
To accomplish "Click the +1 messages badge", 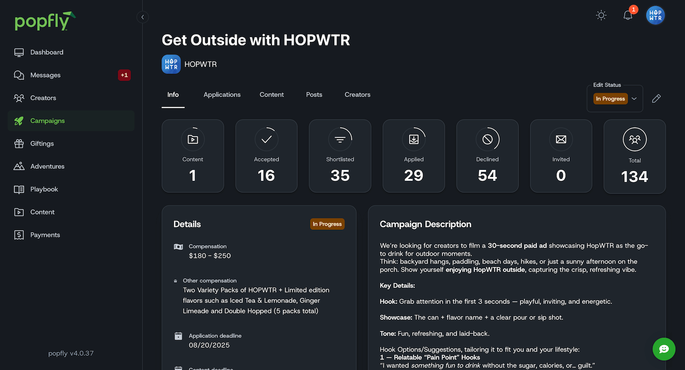I will pos(124,75).
